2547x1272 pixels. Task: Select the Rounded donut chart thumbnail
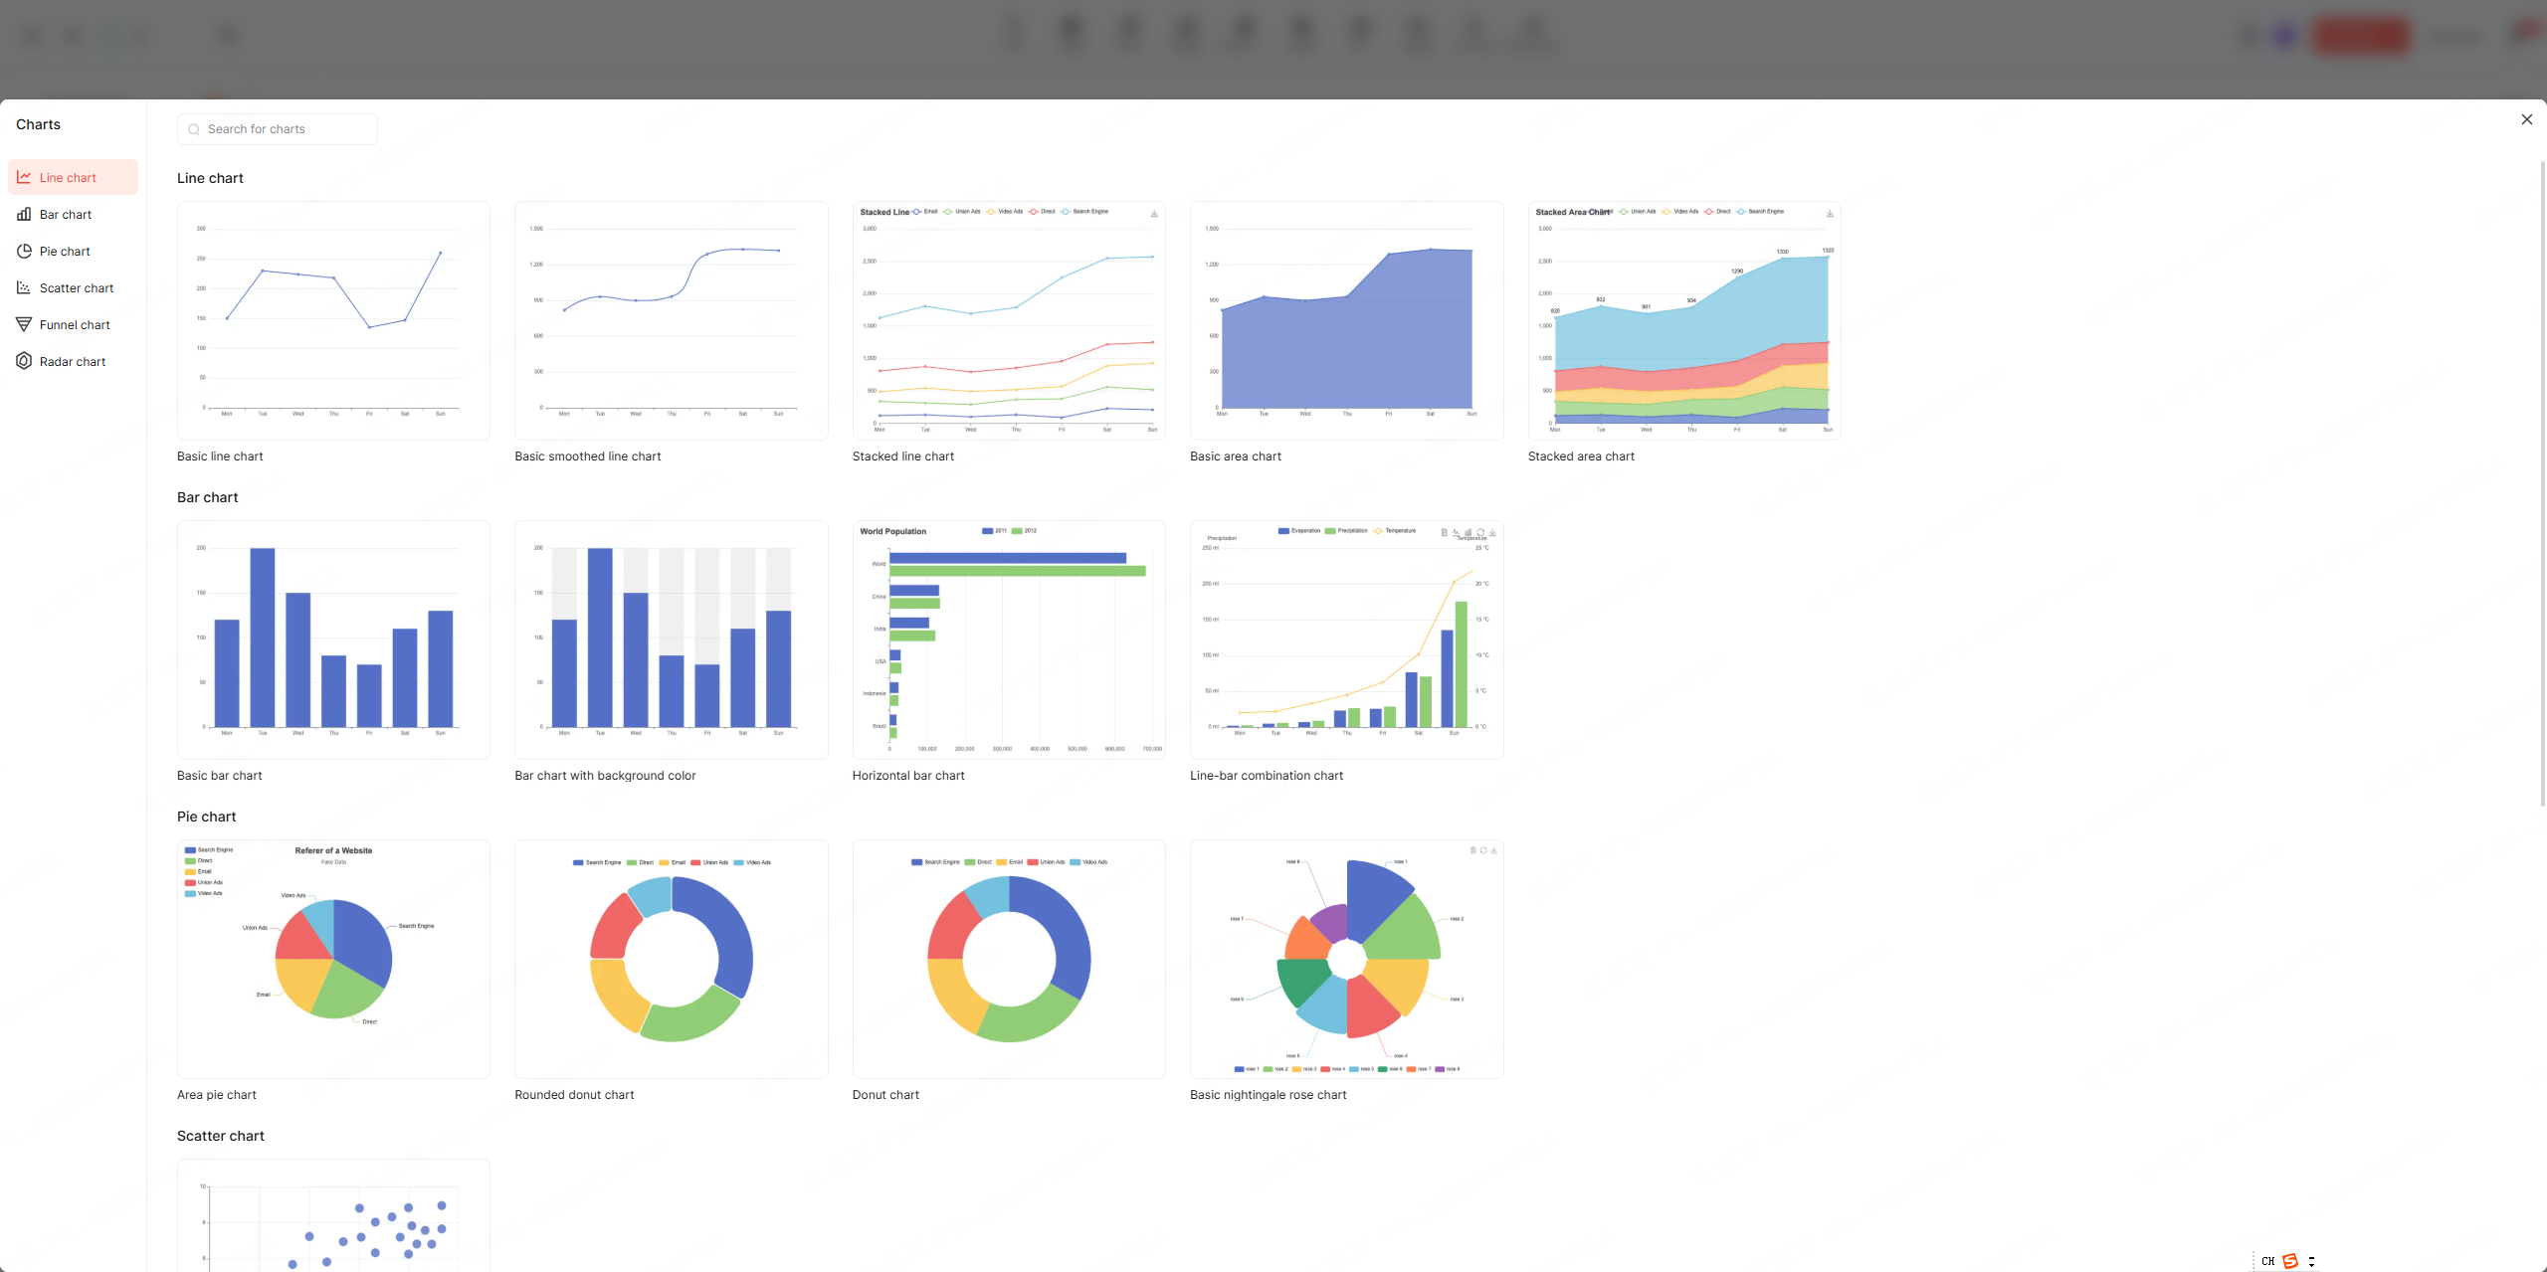(x=671, y=959)
